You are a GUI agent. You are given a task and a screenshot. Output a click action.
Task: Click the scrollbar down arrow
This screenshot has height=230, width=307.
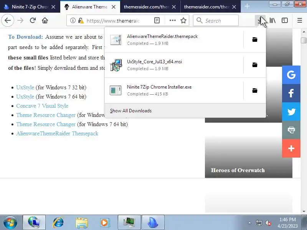point(304,212)
